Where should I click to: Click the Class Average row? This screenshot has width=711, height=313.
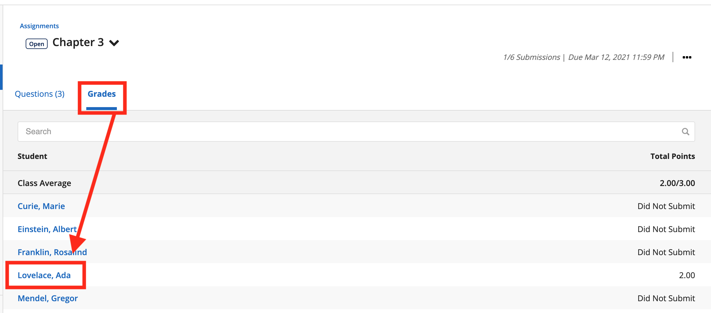44,183
